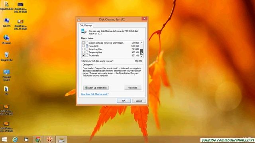255x143 pixels.
Task: Click the 168 MB total disk space value
Action: coord(138,61)
